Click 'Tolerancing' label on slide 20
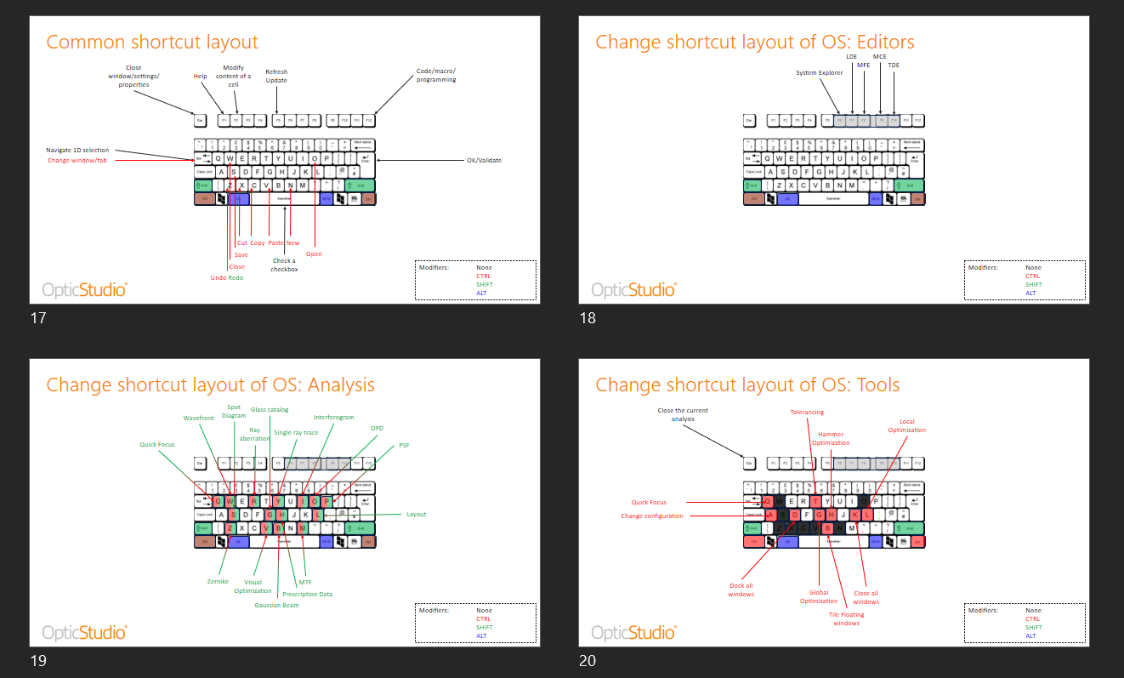Screen dimensions: 1124x678 [807, 413]
